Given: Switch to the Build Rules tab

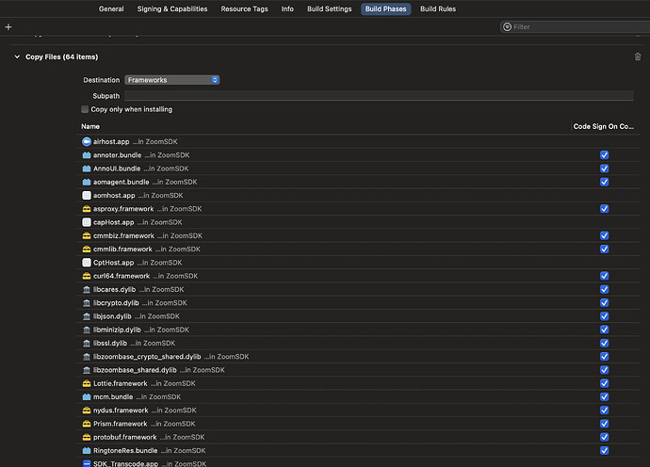Looking at the screenshot, I should (438, 8).
